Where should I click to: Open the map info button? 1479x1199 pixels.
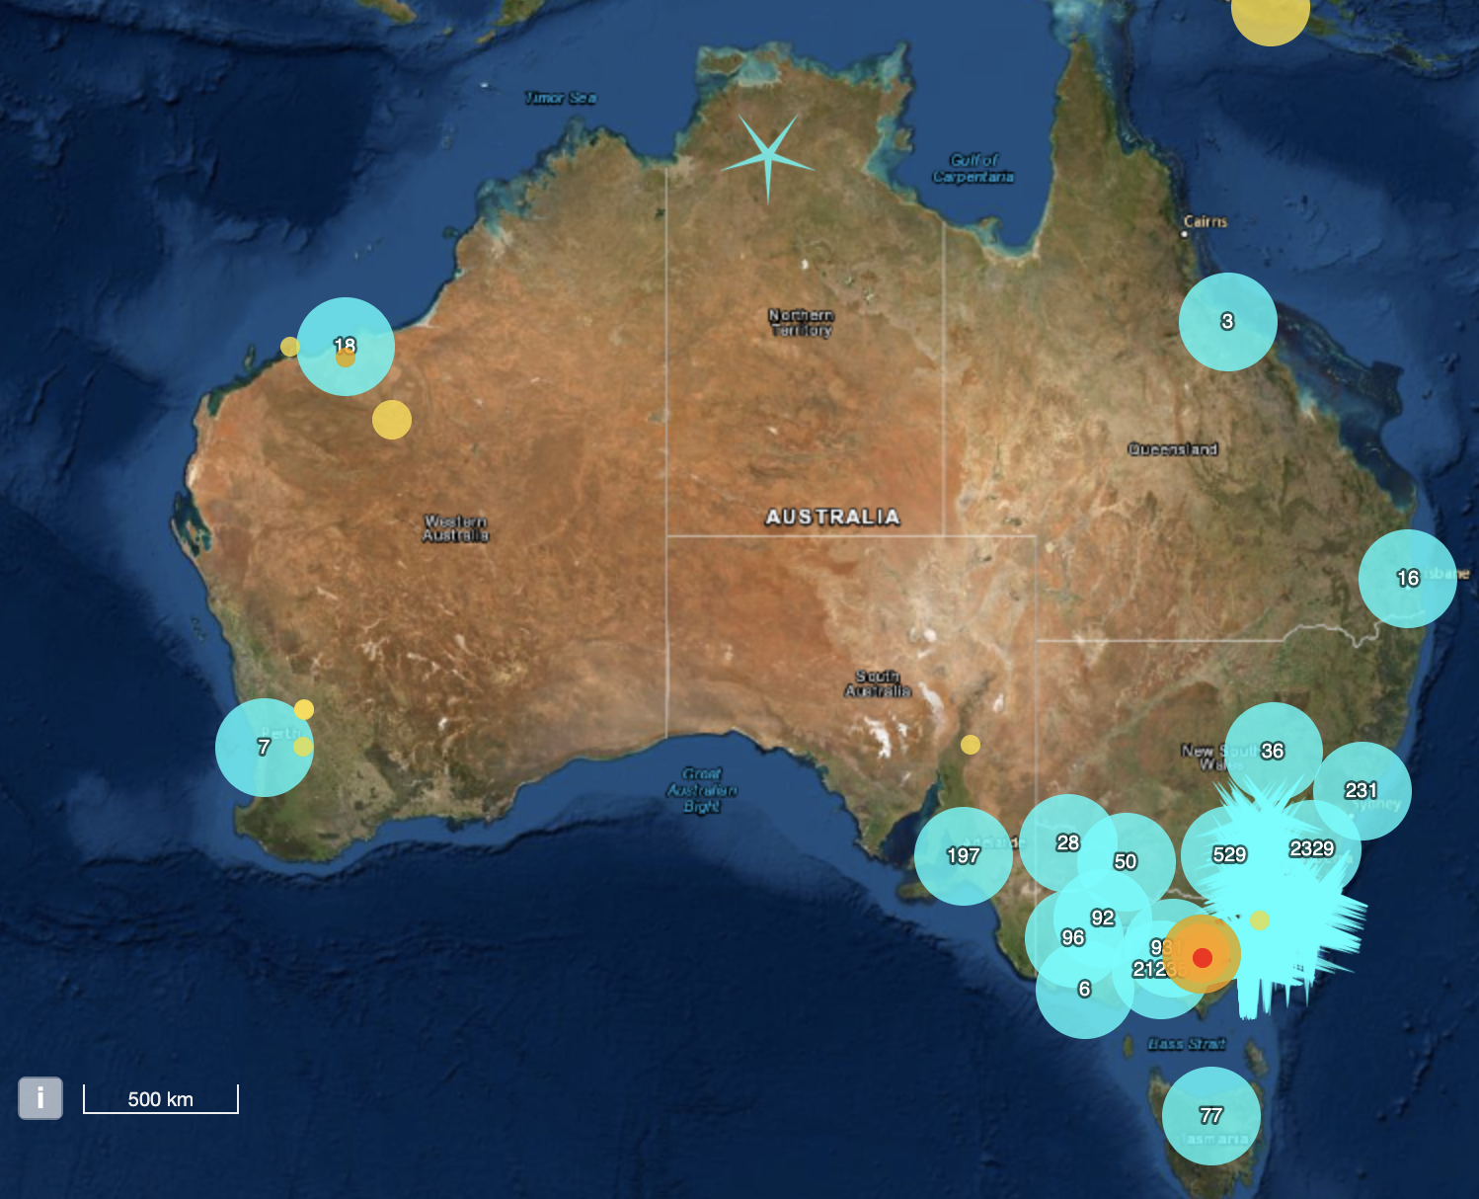[x=40, y=1097]
